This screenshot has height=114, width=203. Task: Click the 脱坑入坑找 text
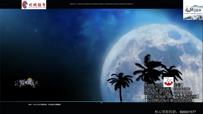coord(153,85)
